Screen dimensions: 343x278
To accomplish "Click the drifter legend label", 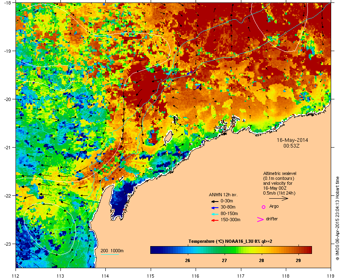I will tap(272, 219).
